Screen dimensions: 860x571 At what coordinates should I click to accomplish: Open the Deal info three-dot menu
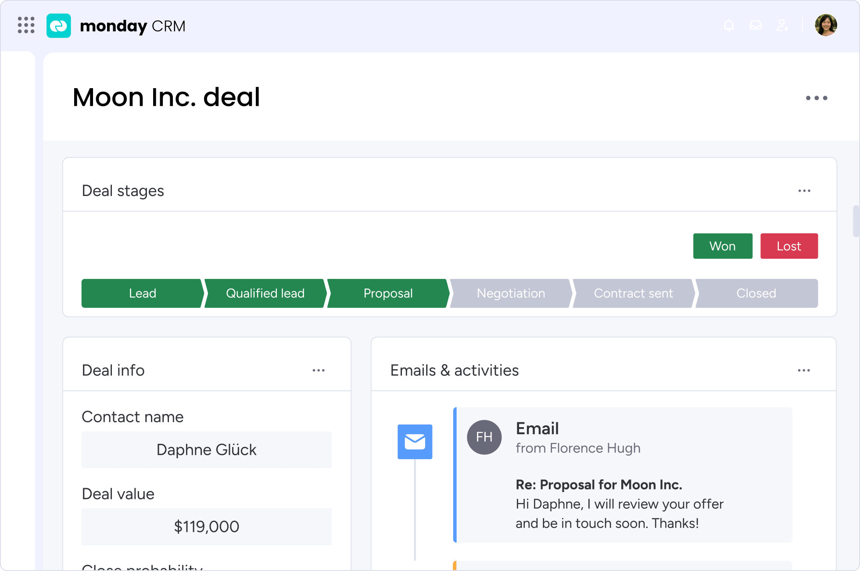tap(319, 371)
